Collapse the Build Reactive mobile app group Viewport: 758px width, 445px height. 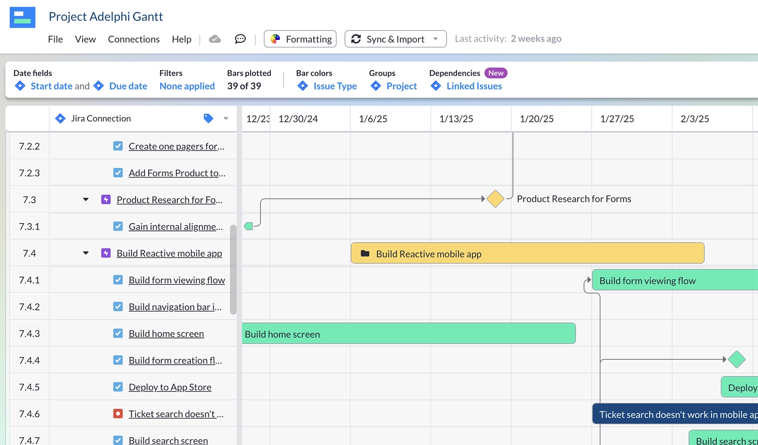85,253
